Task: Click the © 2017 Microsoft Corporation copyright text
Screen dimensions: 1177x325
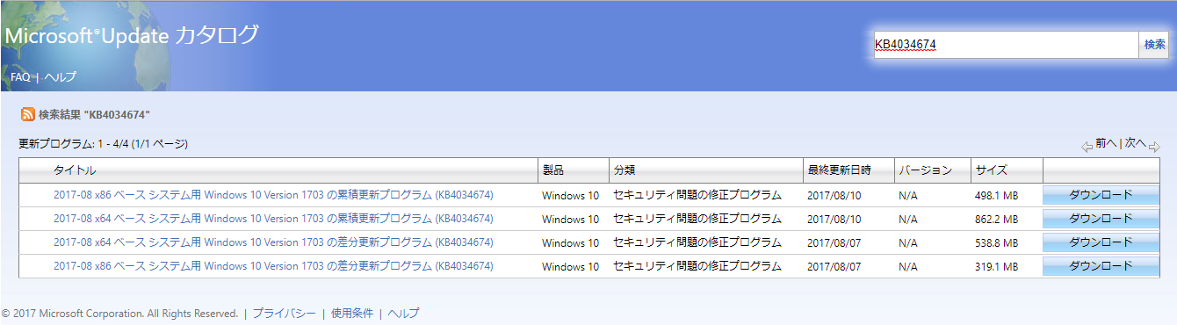Action: click(x=120, y=314)
